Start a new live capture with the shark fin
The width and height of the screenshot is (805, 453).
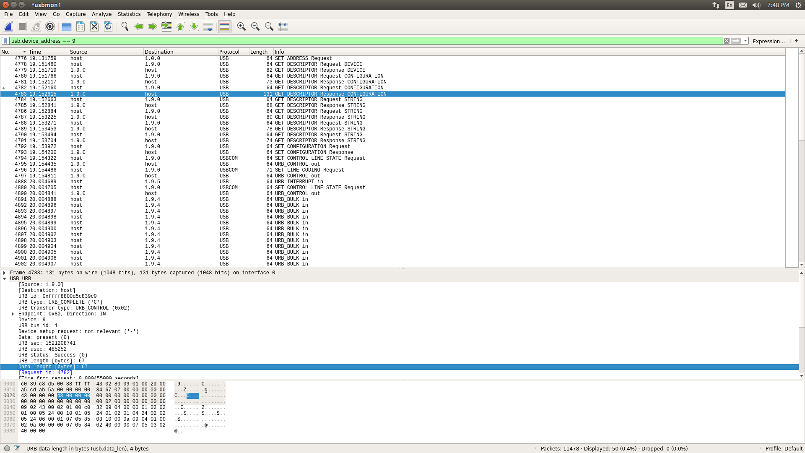8,26
